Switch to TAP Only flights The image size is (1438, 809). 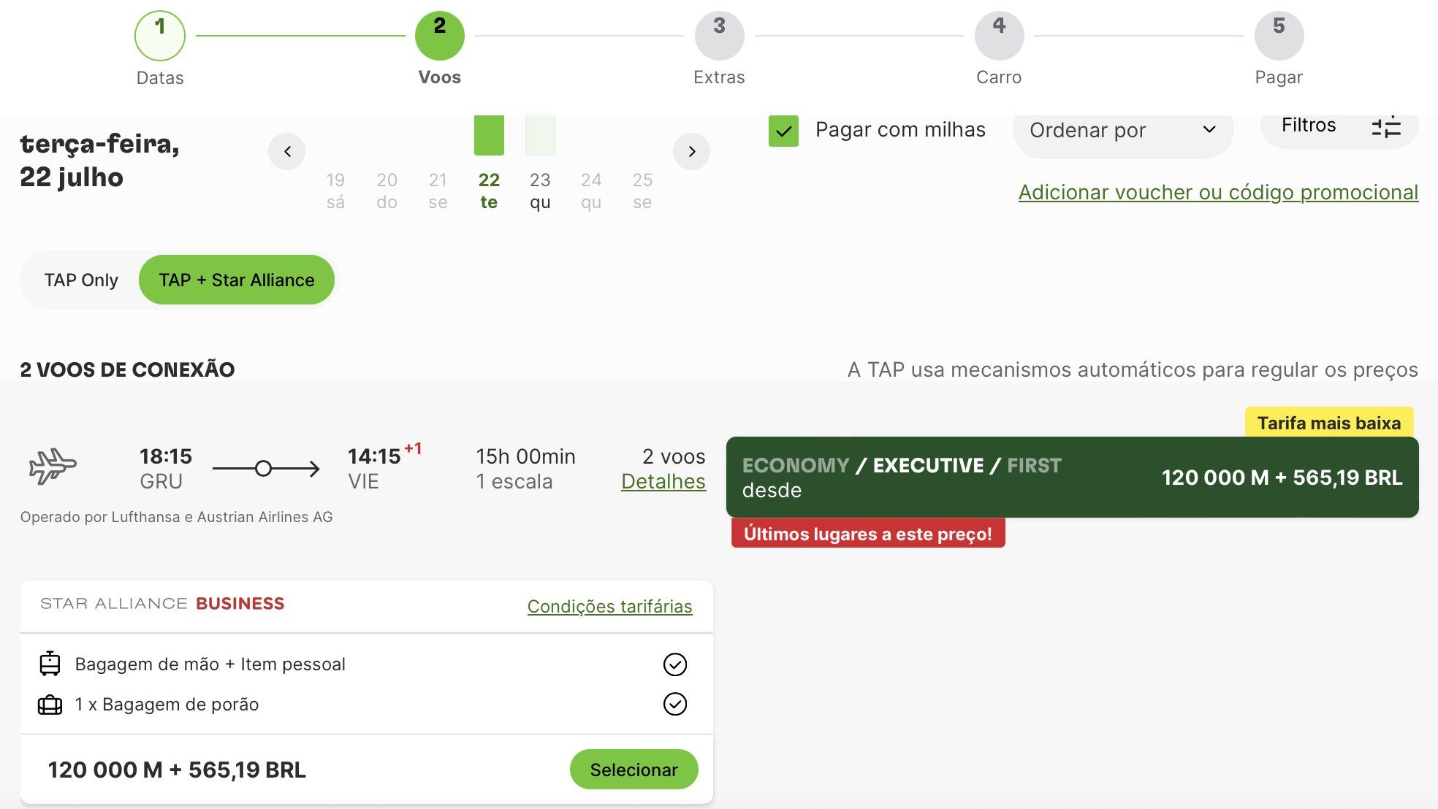tap(80, 280)
